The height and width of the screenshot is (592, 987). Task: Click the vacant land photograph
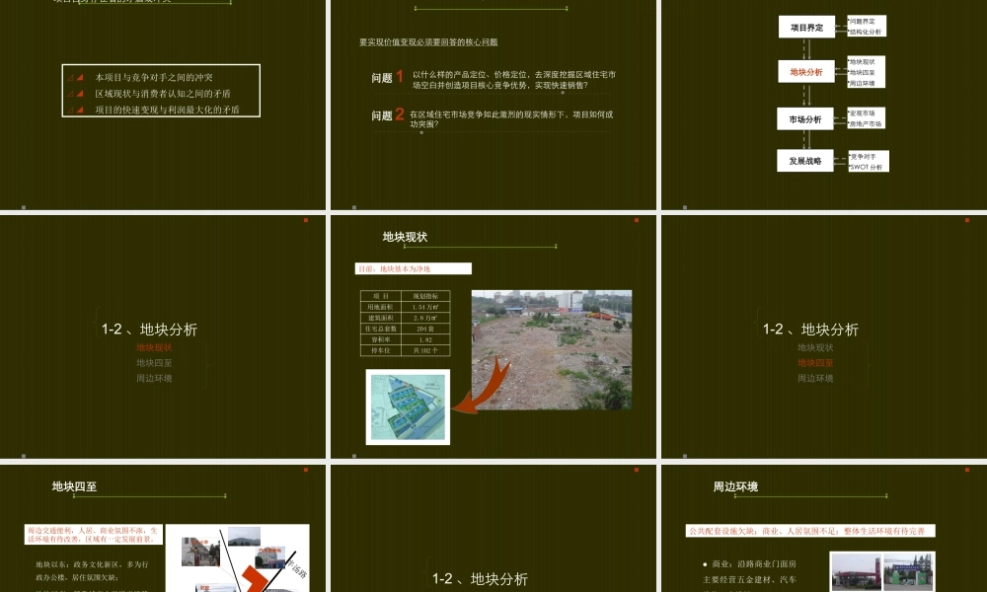point(552,350)
